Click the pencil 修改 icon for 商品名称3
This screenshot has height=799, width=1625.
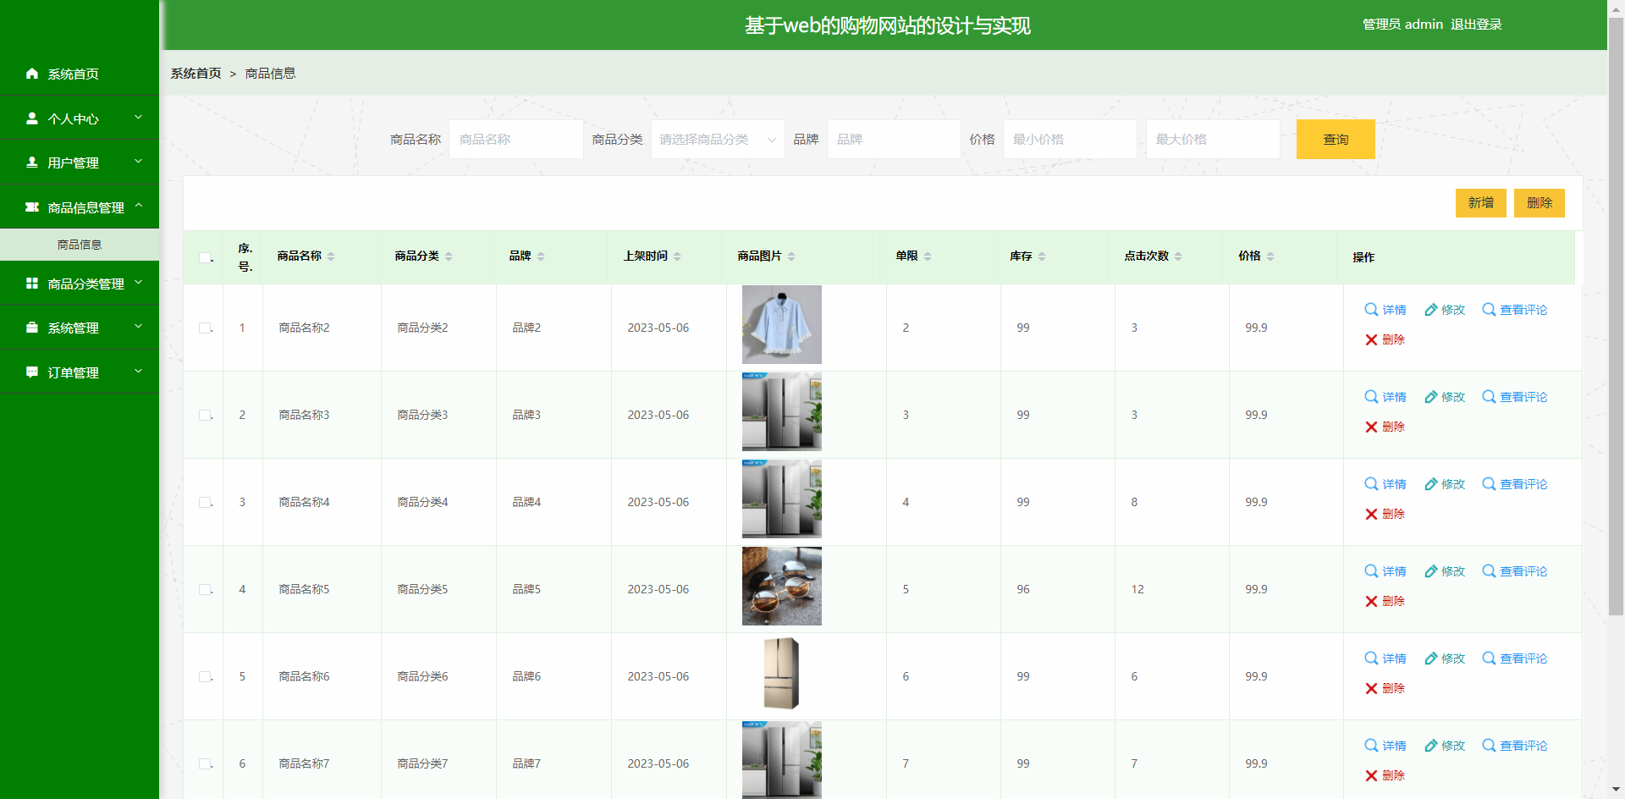point(1430,397)
